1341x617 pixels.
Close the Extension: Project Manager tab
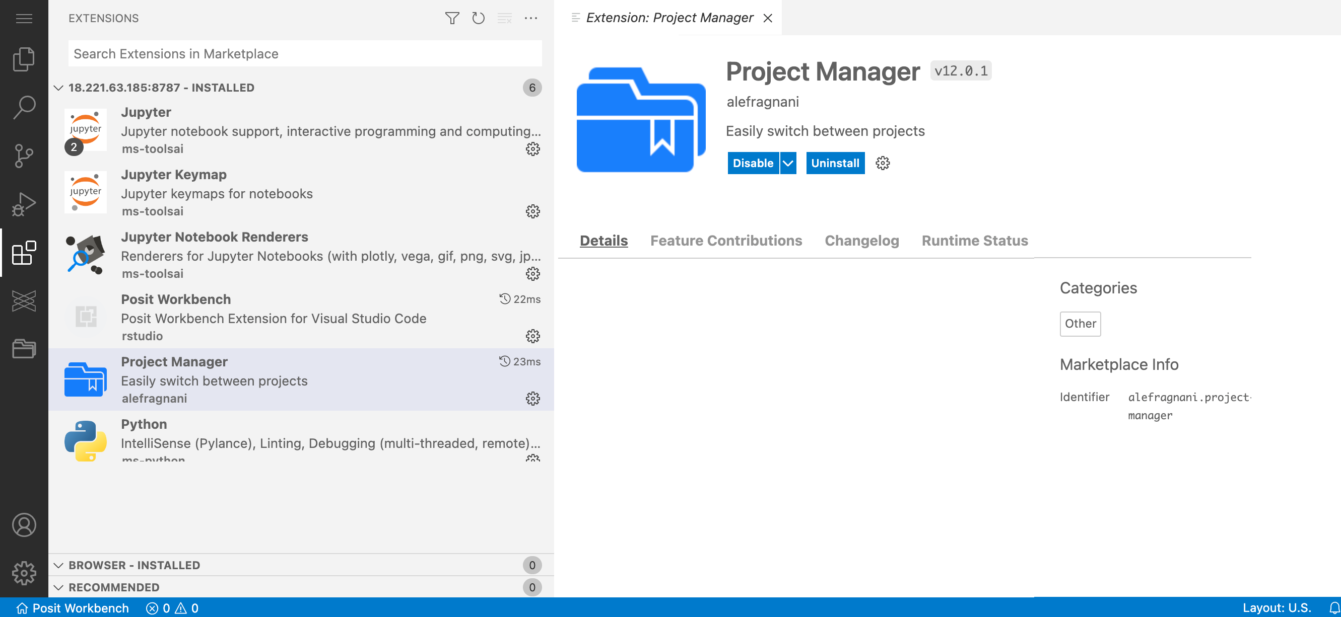(767, 18)
